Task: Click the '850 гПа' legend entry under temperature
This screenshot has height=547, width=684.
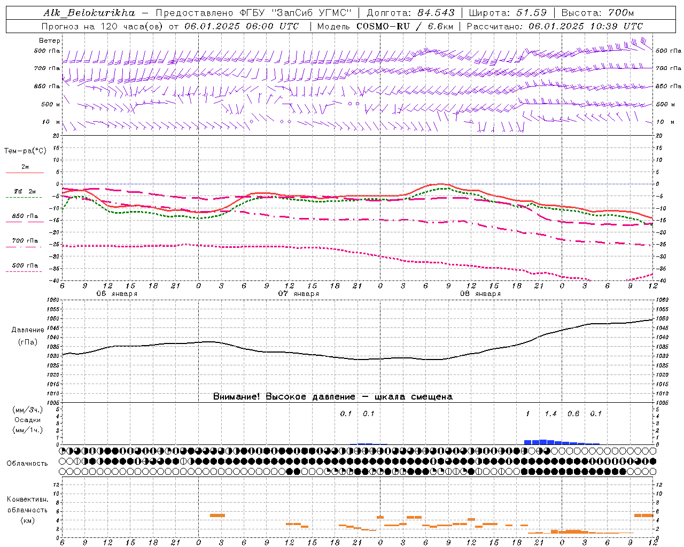Action: click(x=25, y=216)
